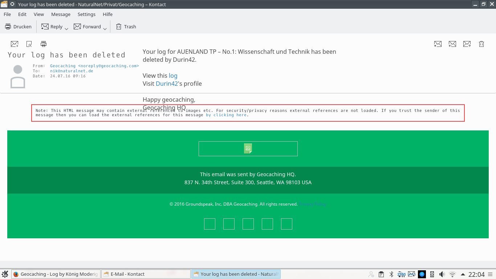
Task: Click the find-in-message magnifier icon
Action: (29, 44)
